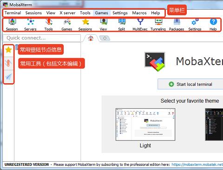Select the tools sidebar tab icon

point(8,63)
